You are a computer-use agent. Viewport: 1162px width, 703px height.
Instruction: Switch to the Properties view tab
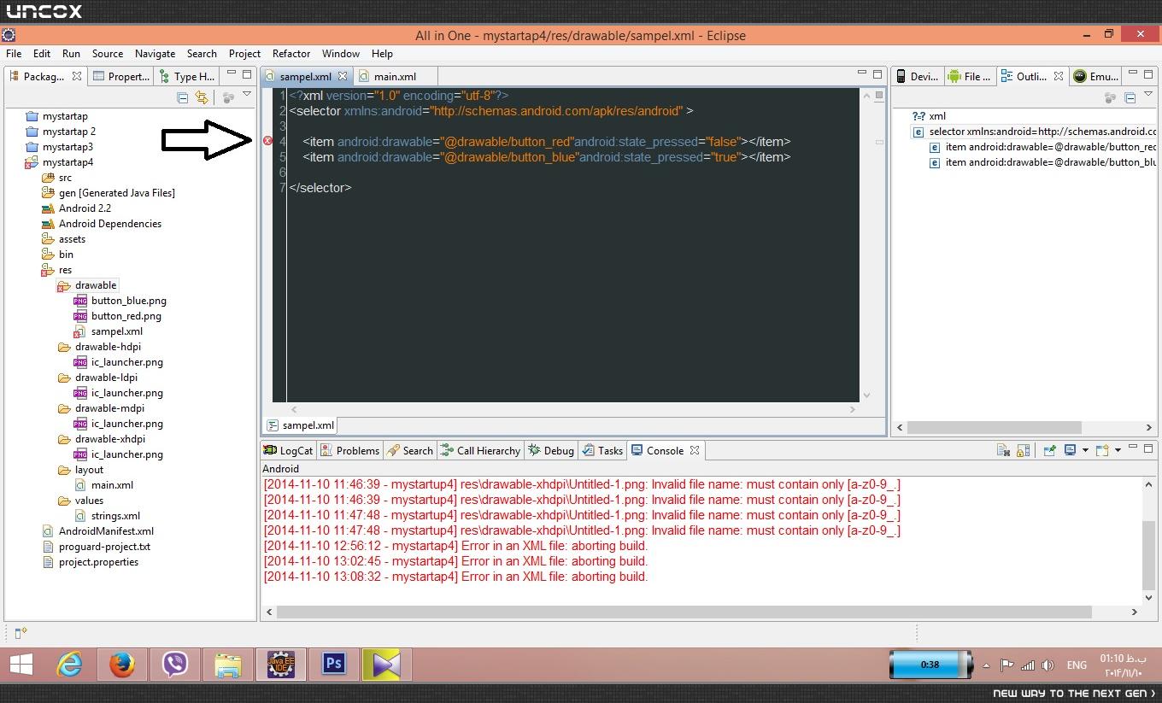(x=121, y=77)
